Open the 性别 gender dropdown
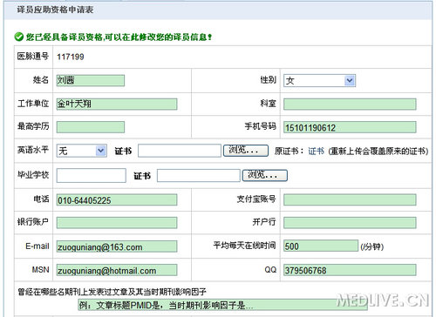This screenshot has width=436, height=317. click(x=319, y=80)
